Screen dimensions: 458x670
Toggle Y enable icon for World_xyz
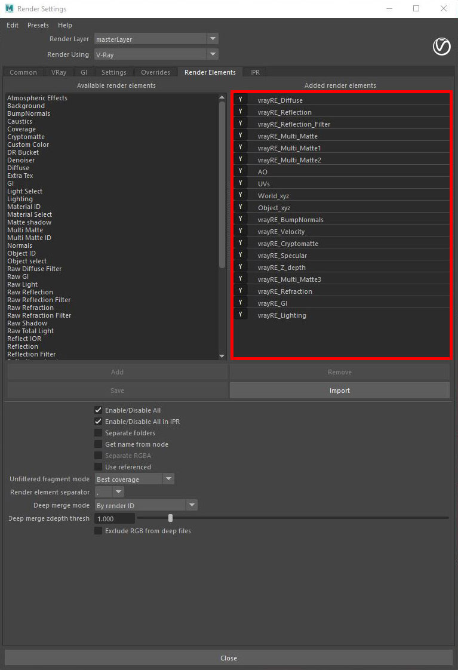pyautogui.click(x=240, y=195)
